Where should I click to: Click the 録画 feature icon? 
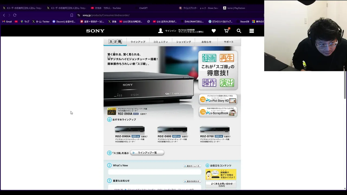coord(209,58)
